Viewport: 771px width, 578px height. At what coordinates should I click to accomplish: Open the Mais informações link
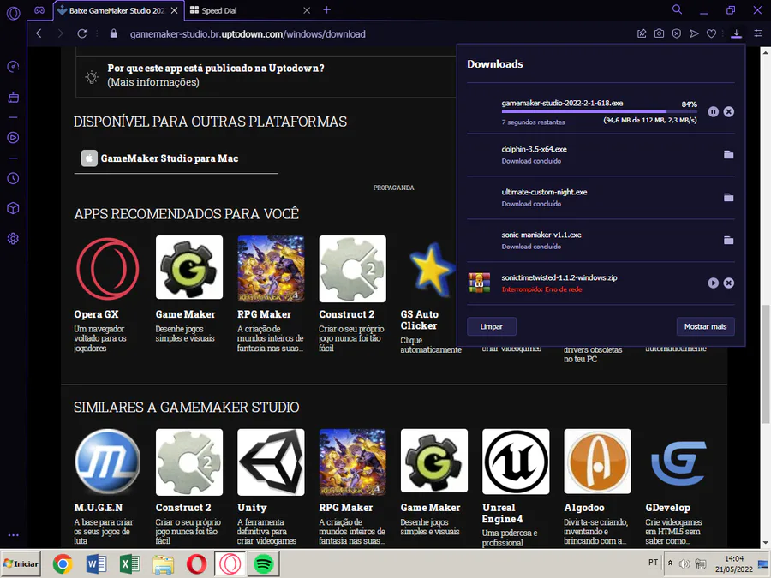click(x=153, y=82)
